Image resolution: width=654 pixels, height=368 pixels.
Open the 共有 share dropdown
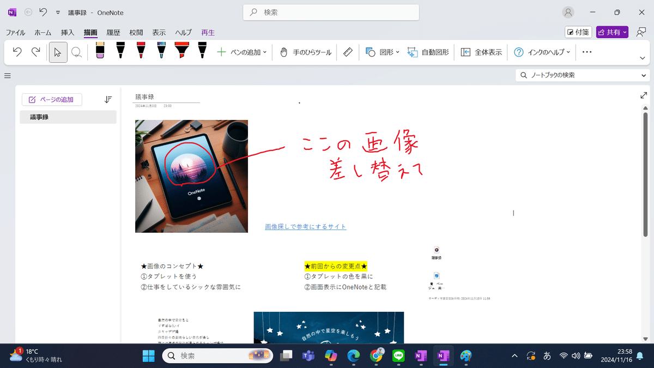[x=613, y=32]
